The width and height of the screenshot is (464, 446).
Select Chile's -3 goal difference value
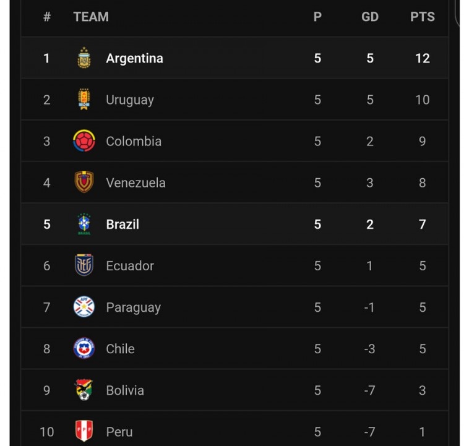click(369, 349)
